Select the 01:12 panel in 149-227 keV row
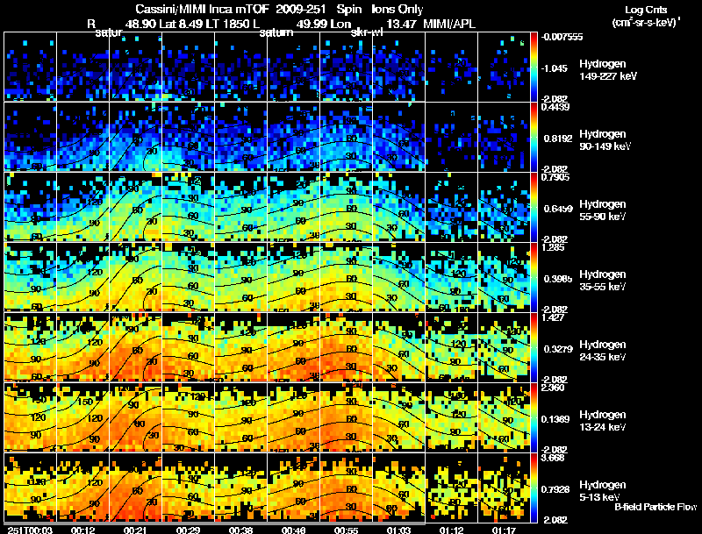The width and height of the screenshot is (702, 534). [x=452, y=67]
